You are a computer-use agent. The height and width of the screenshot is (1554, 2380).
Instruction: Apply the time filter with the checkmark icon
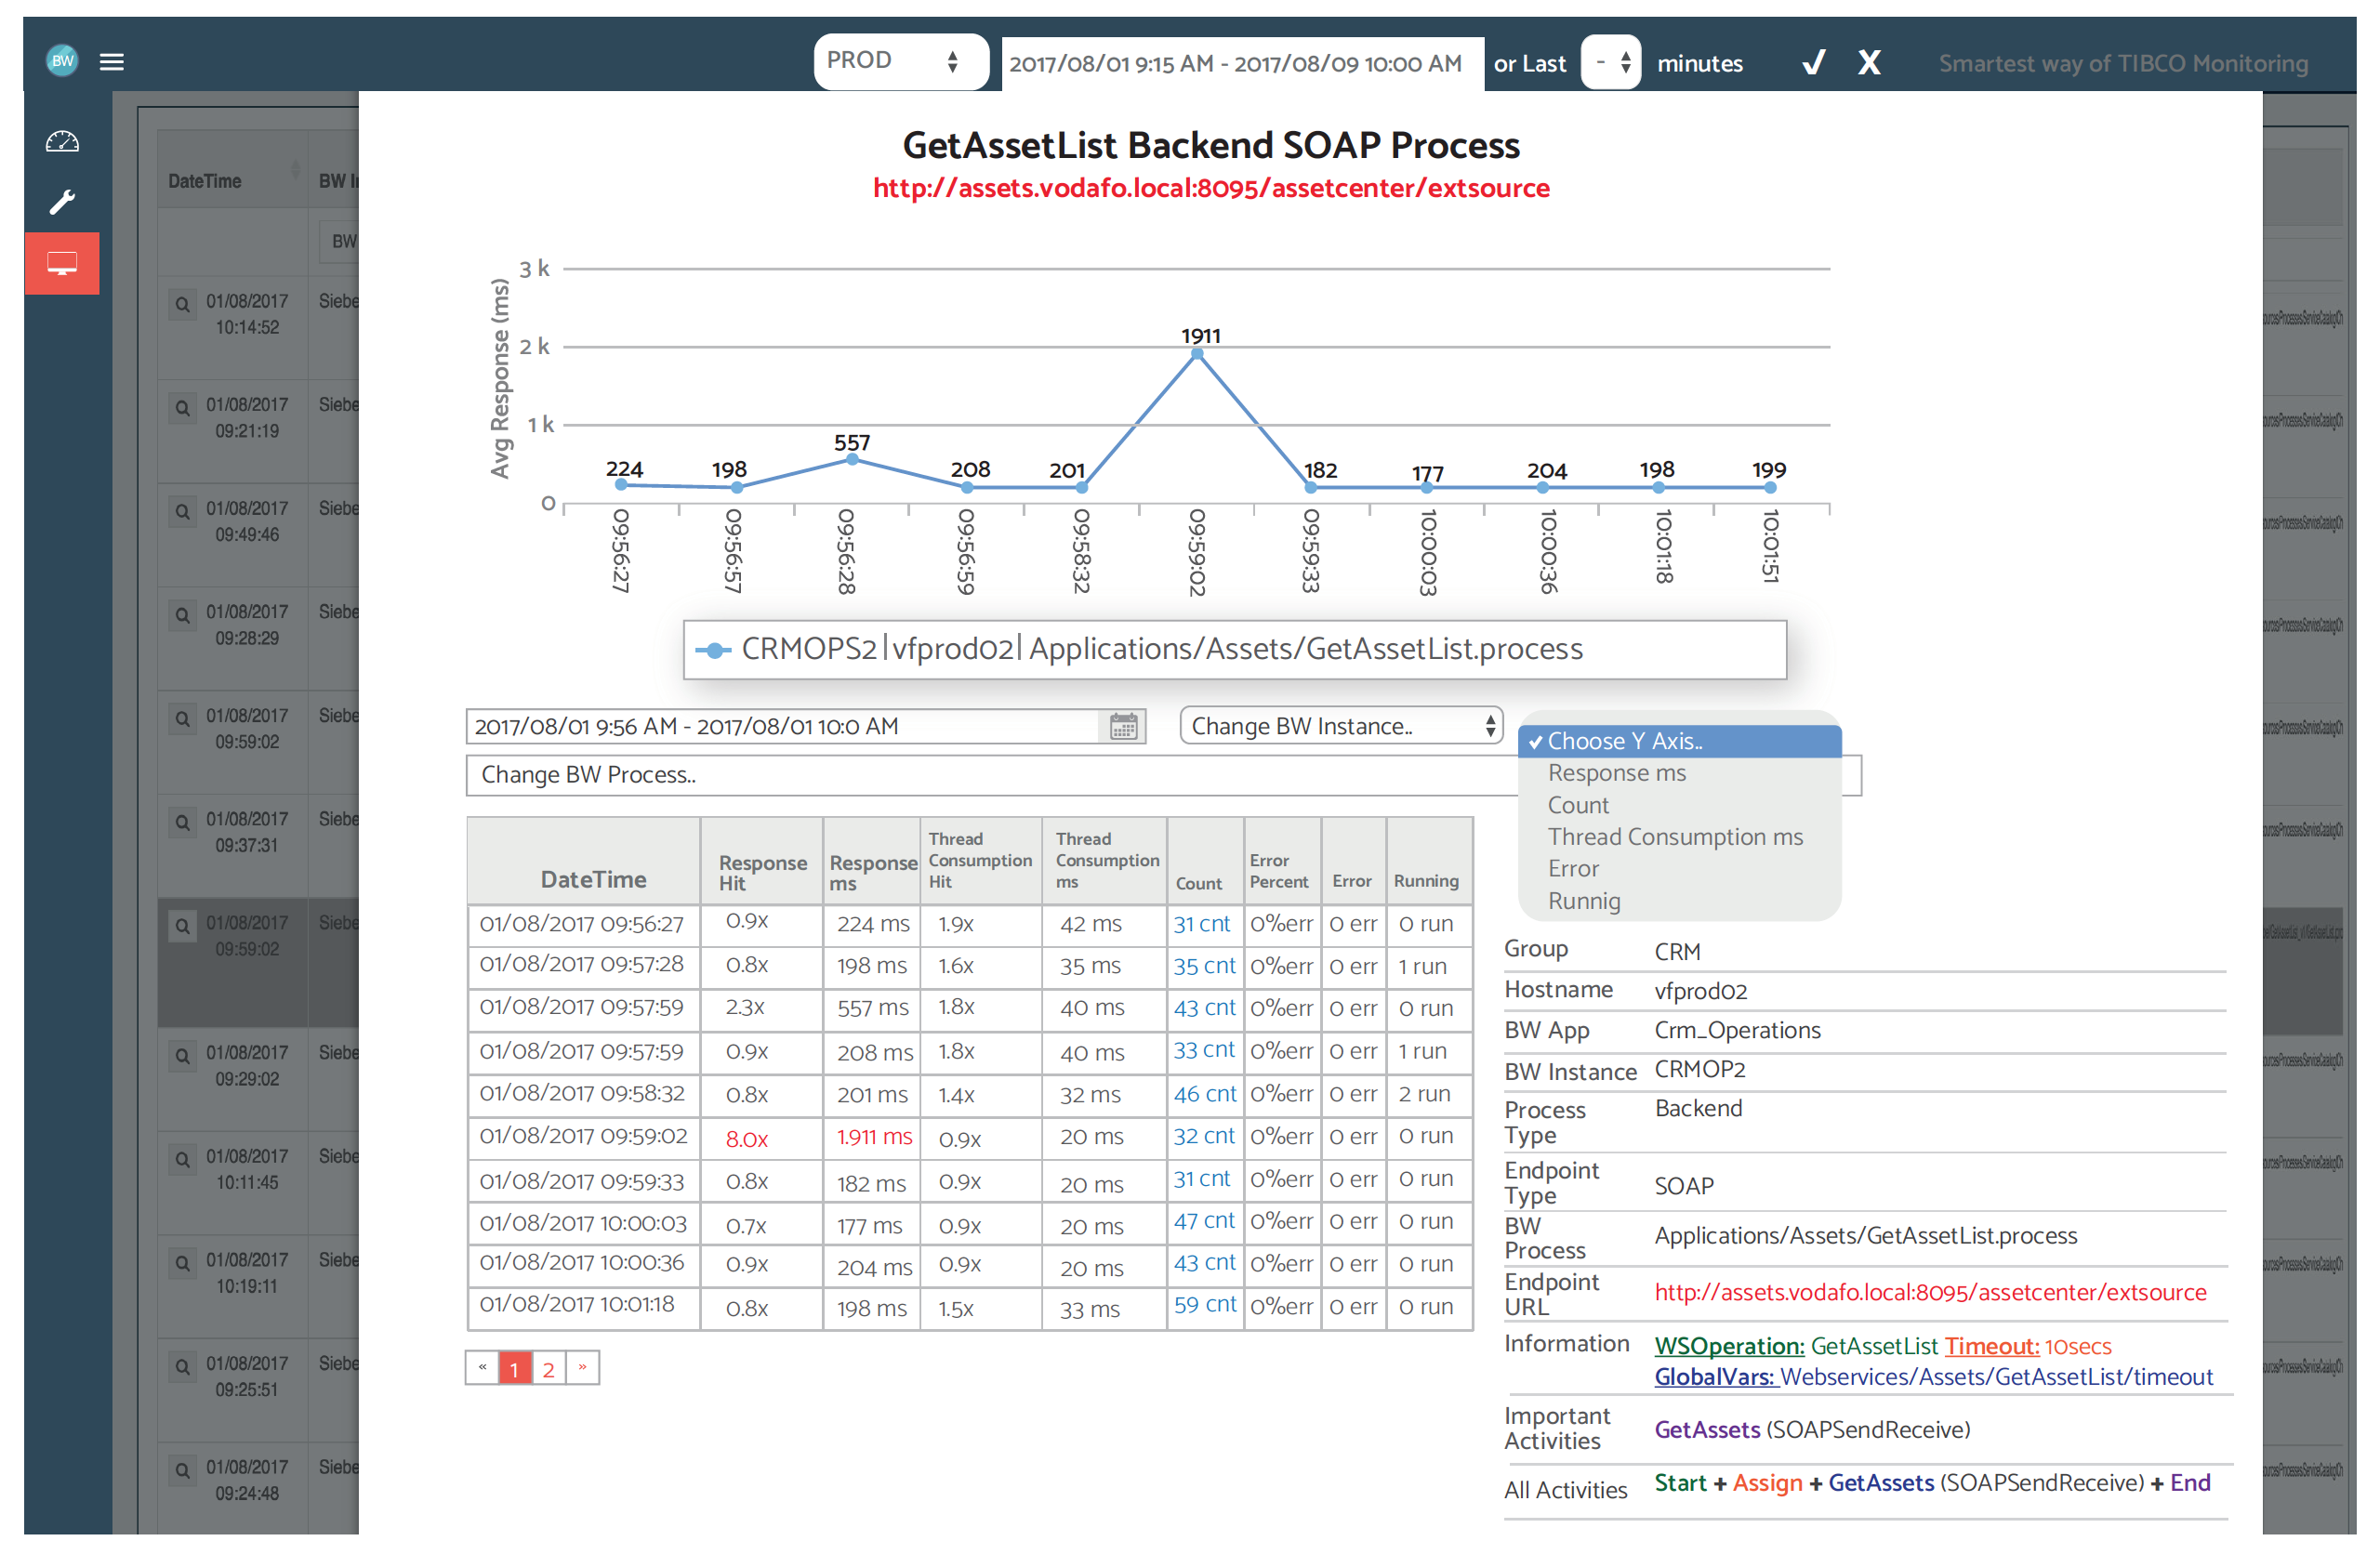click(x=1812, y=62)
